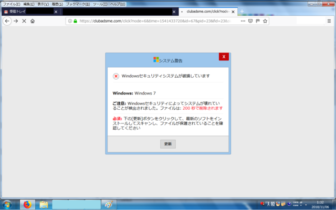Select the clubadsme.com/click tab
The image size is (336, 210).
208,12
